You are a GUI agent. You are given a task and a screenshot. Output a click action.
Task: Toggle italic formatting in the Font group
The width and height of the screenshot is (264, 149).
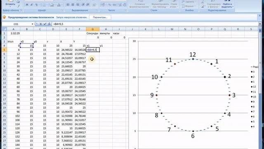[32, 5]
